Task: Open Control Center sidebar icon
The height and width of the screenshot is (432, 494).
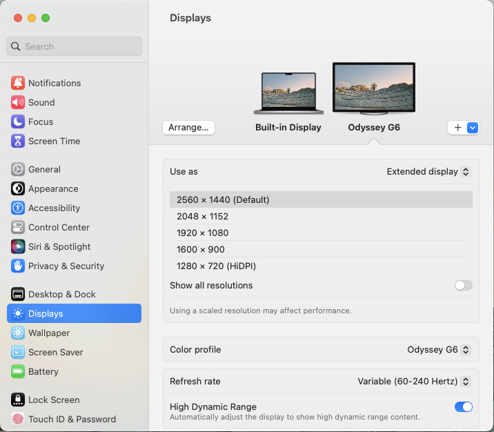Action: [18, 227]
